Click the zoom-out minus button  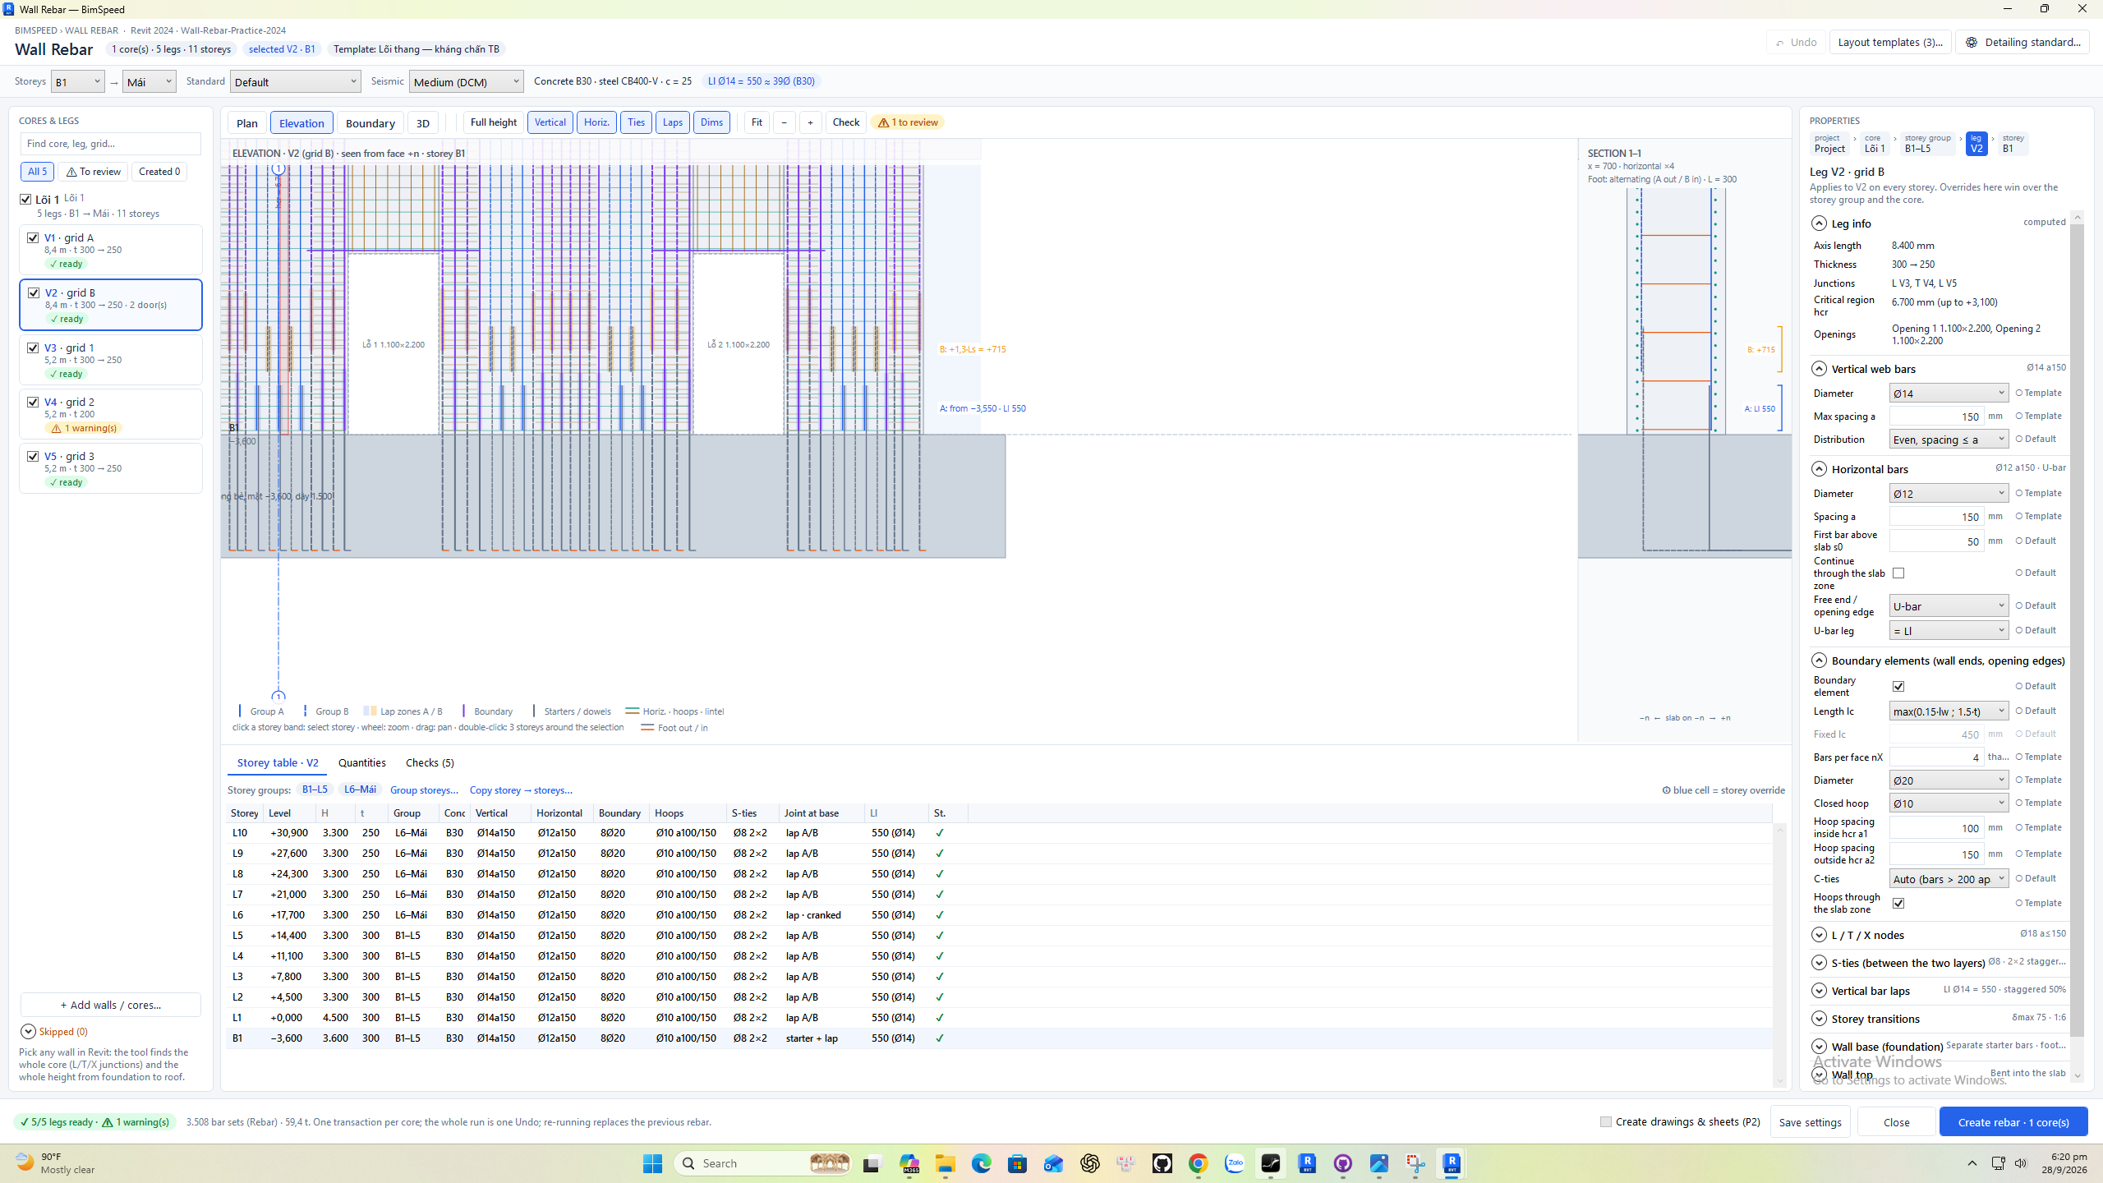coord(785,122)
